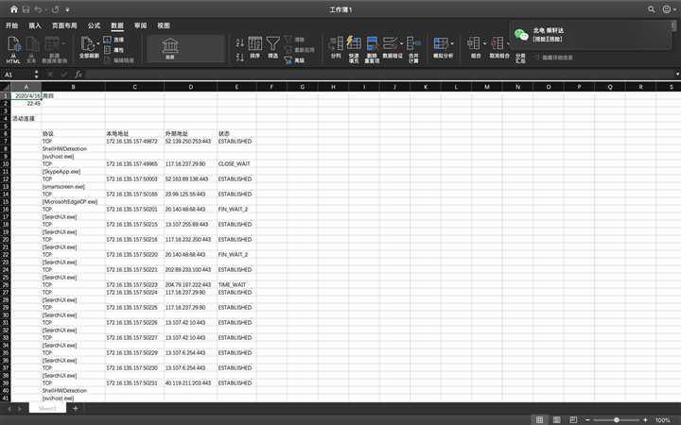The height and width of the screenshot is (425, 681).
Task: Click the 高级 advanced filter button
Action: pyautogui.click(x=294, y=60)
